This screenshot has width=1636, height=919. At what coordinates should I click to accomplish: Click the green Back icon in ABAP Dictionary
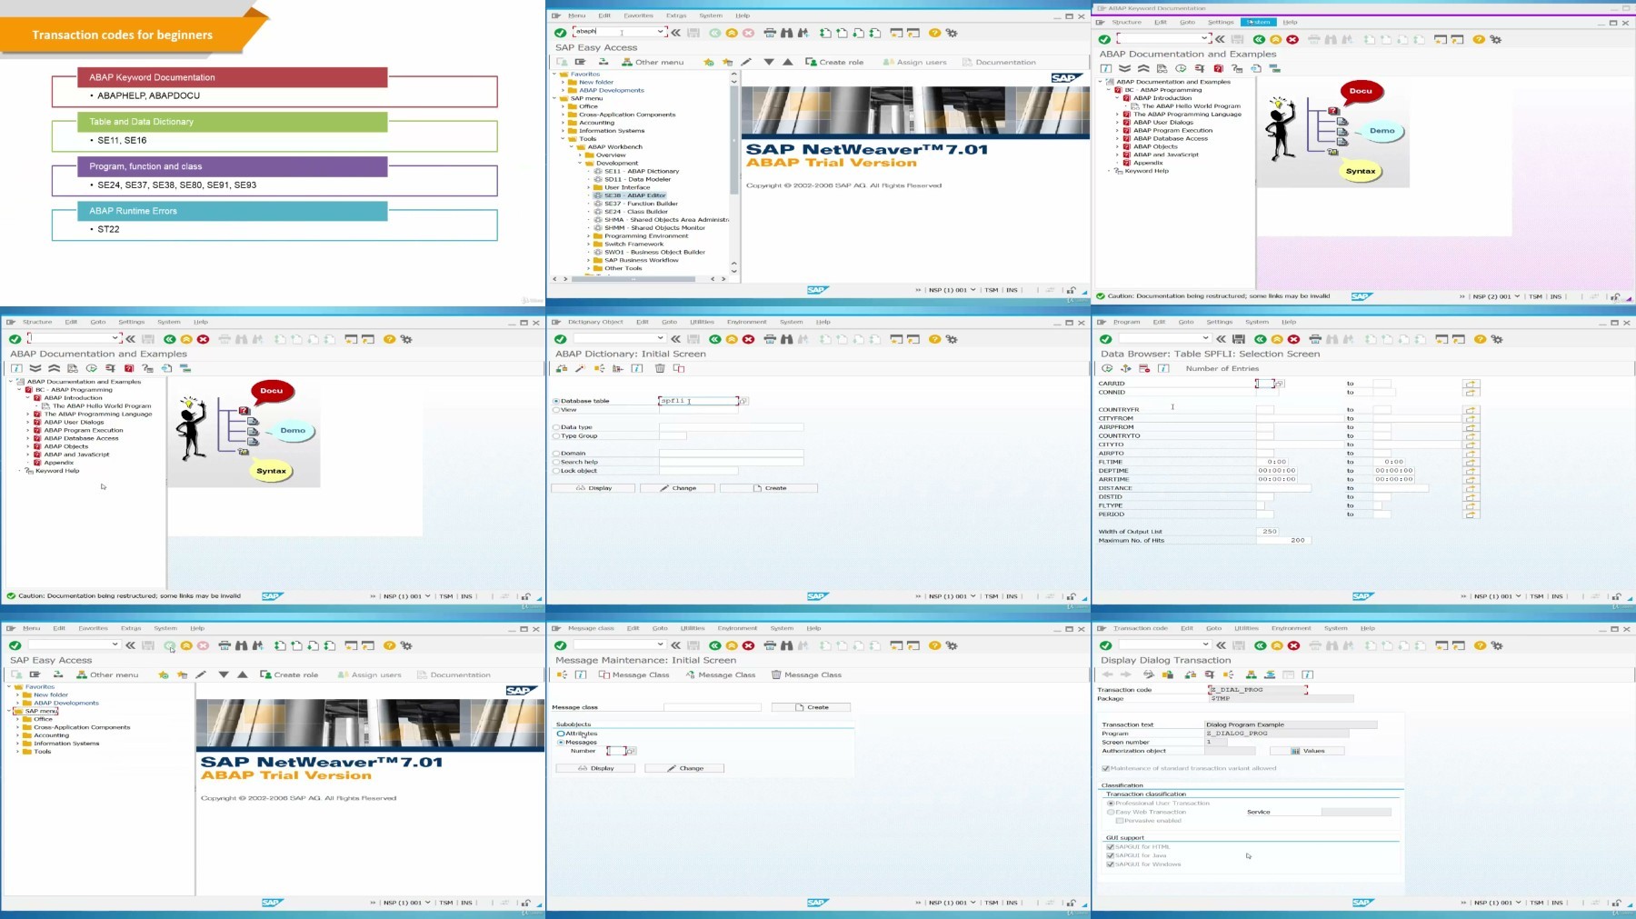[x=715, y=339]
